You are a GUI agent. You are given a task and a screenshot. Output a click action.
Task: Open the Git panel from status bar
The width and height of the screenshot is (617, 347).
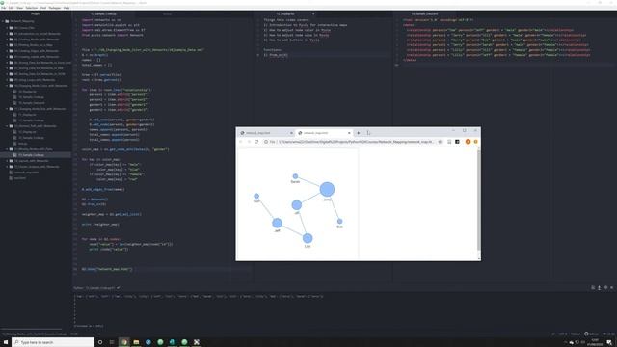[608, 334]
